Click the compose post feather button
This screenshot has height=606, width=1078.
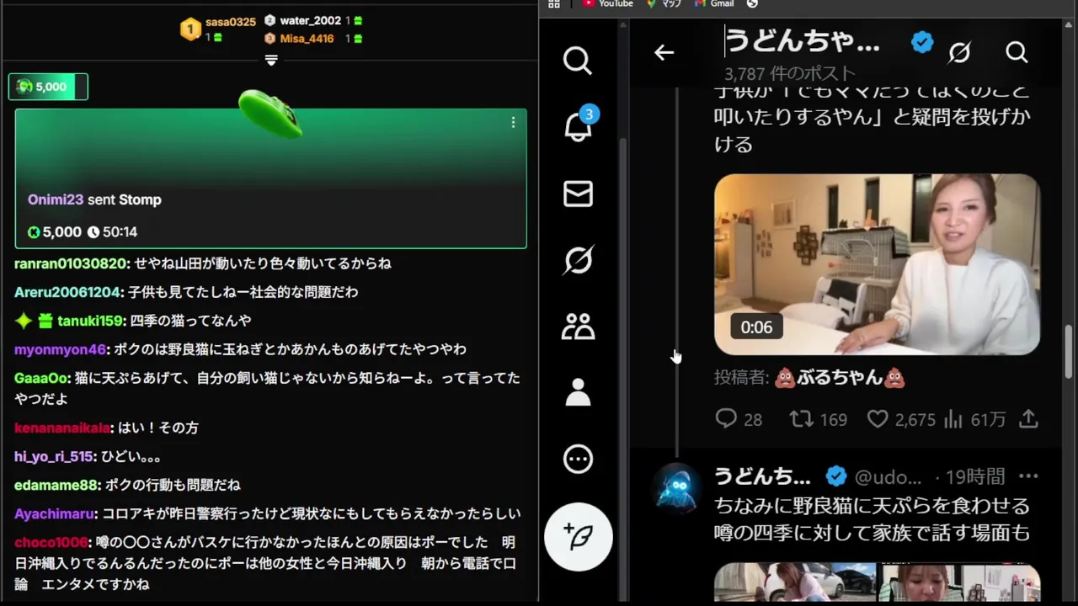(579, 537)
